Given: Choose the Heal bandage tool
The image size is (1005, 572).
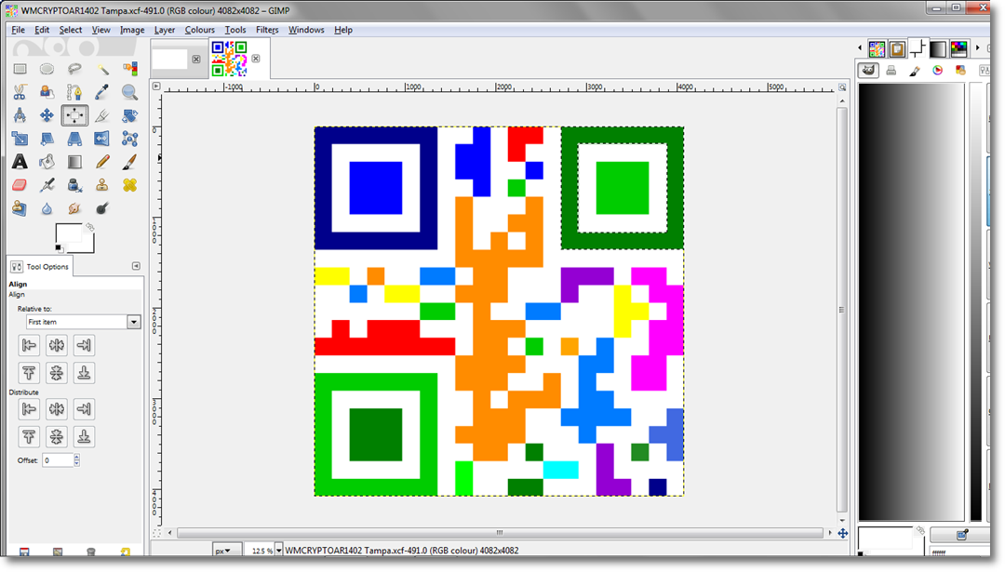Looking at the screenshot, I should coord(129,185).
